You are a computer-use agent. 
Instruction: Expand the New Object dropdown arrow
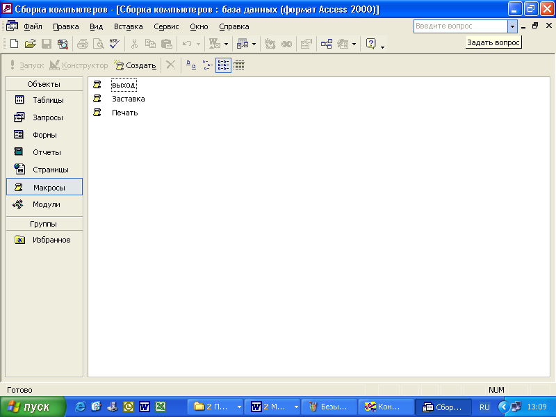[354, 44]
